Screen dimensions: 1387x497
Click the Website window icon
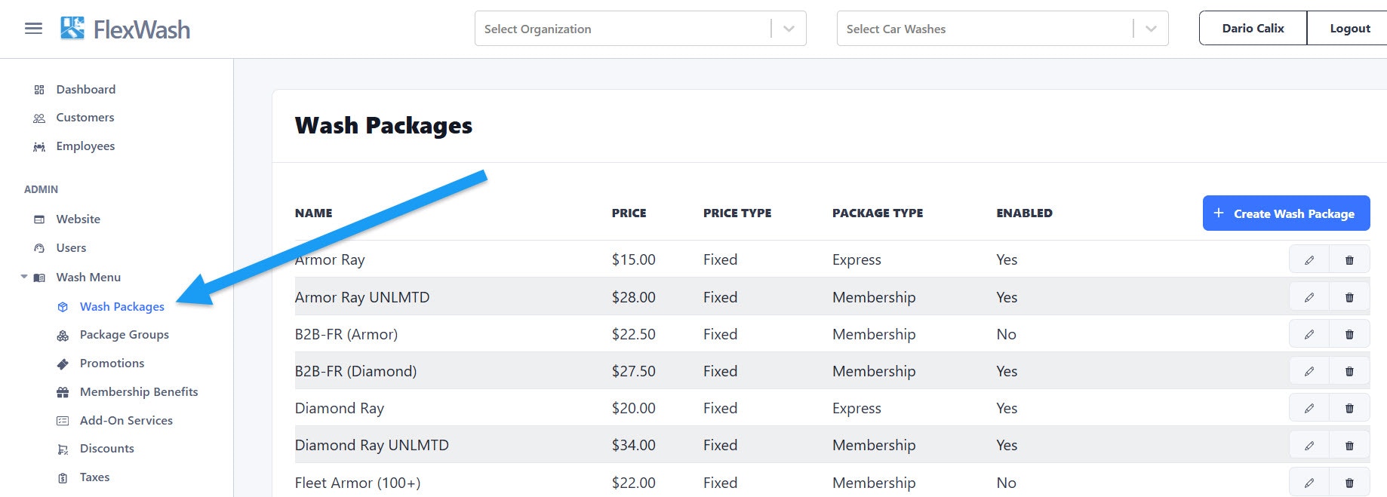pos(39,219)
